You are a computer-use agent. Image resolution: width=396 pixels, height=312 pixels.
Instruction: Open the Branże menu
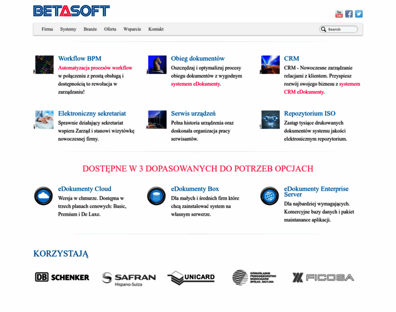(90, 29)
